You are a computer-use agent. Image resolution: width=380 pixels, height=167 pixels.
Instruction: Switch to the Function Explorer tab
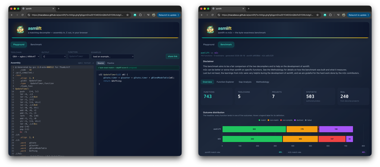click(225, 82)
